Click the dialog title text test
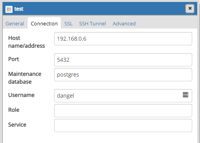 pos(19,9)
